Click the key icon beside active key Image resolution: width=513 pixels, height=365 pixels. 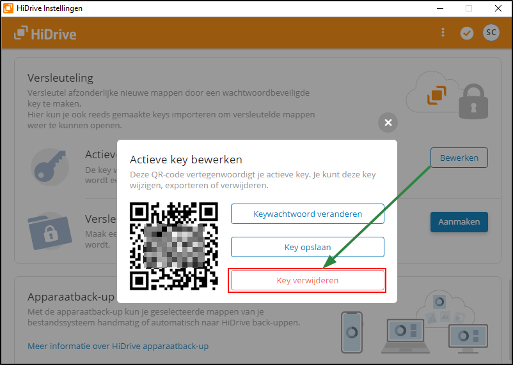click(50, 167)
